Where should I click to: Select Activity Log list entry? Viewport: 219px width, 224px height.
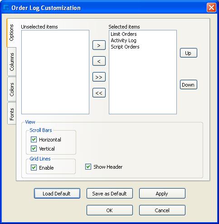[123, 40]
